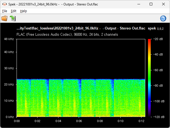Viewport: 170px width, 128px height.
Task: Minimize the Spek window
Action: pos(139,4)
